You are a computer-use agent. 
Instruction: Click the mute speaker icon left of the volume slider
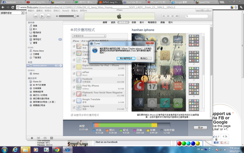57,16
